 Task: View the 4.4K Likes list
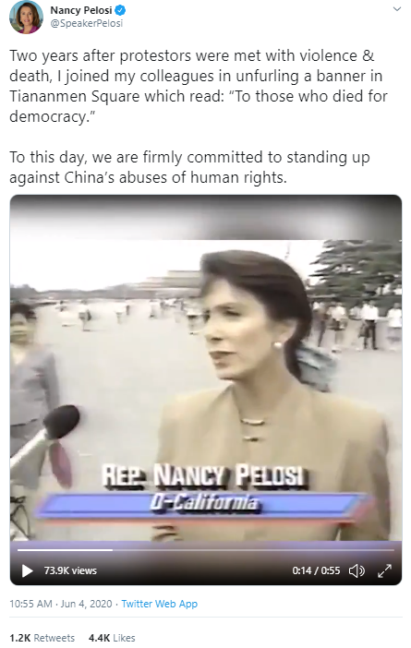112,638
